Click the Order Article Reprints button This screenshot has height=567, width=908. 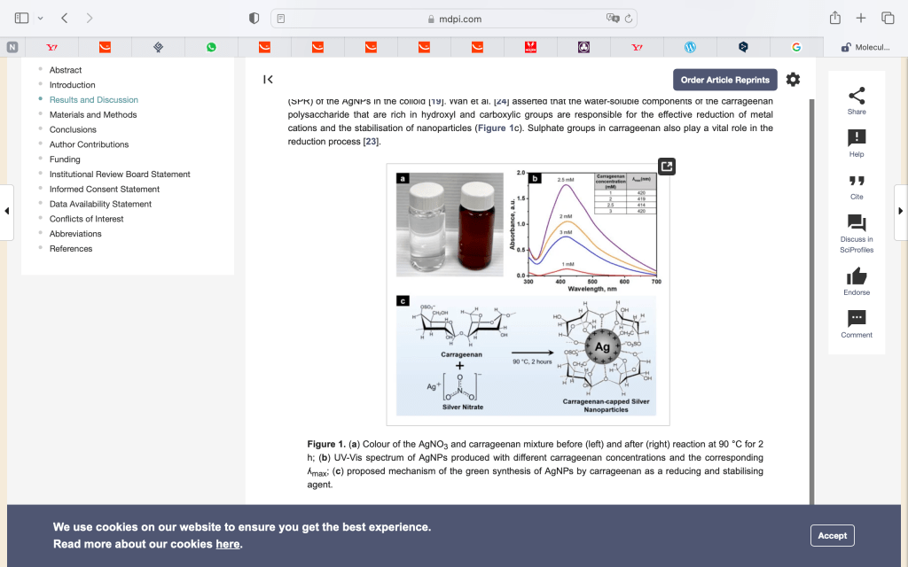click(724, 80)
